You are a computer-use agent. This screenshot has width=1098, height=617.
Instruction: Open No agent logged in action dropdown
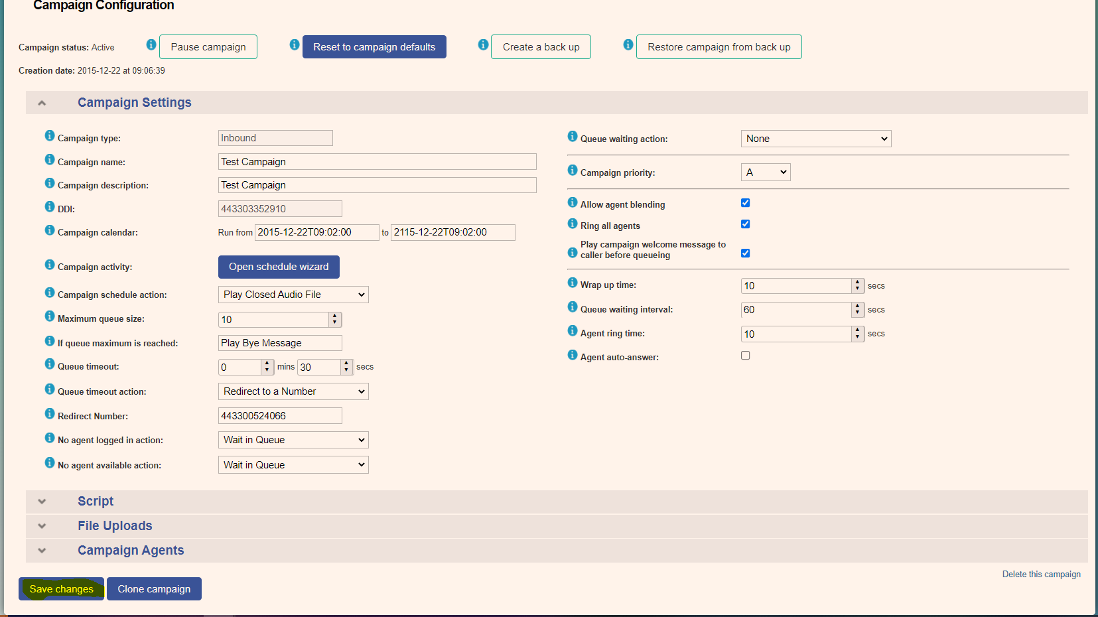coord(293,440)
